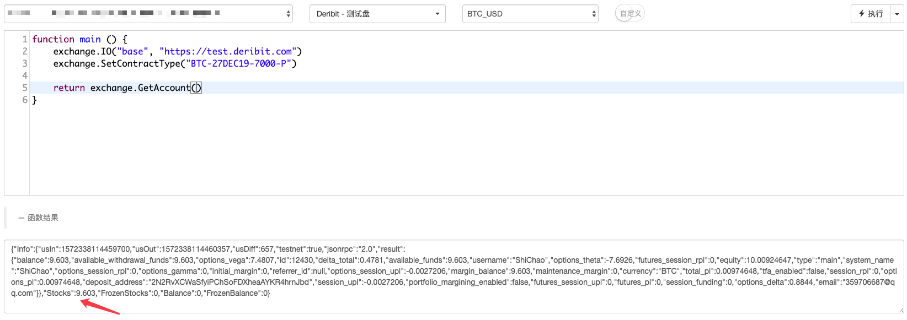
Task: Click the 函数结果 heading label
Action: click(43, 218)
